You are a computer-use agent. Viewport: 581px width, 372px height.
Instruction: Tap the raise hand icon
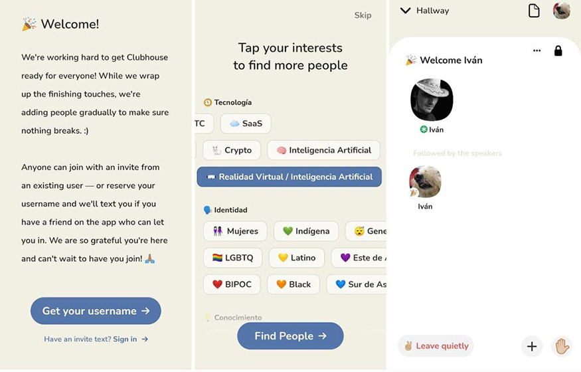click(x=562, y=347)
